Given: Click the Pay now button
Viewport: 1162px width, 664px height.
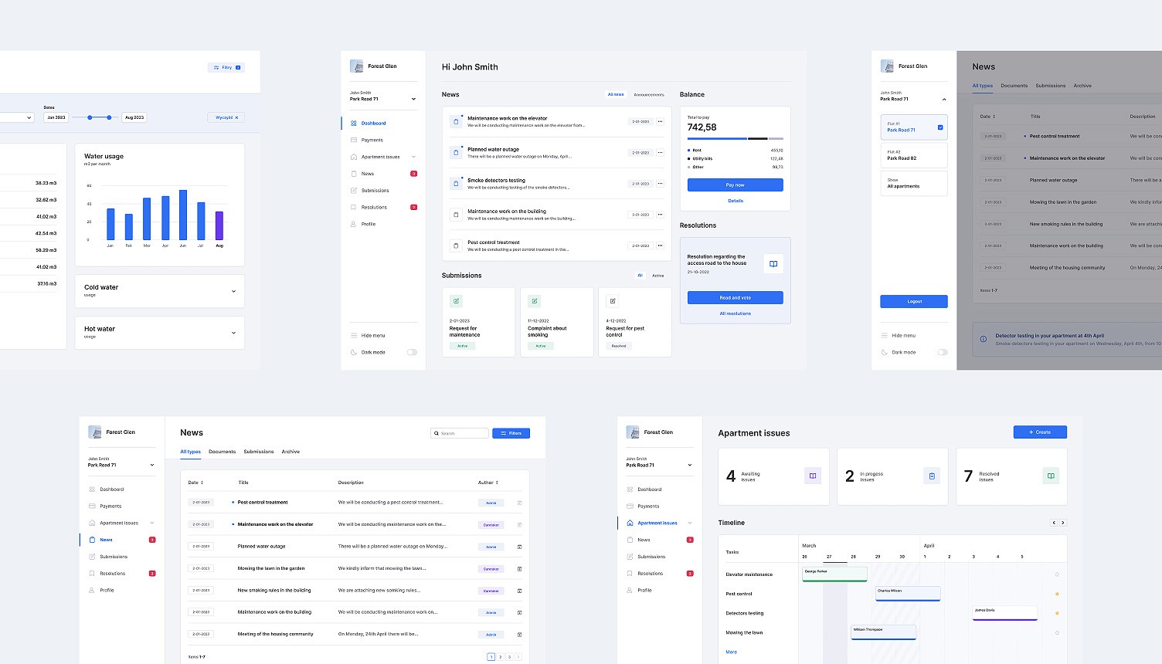Looking at the screenshot, I should (x=734, y=185).
